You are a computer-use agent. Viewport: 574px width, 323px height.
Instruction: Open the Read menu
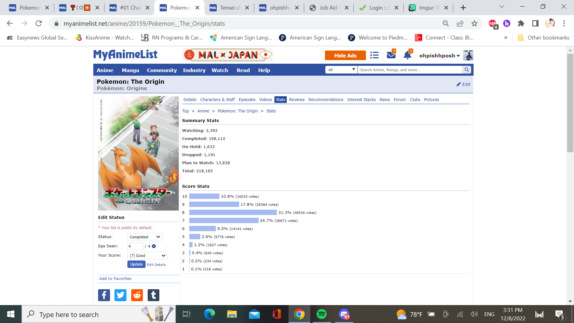(x=243, y=70)
